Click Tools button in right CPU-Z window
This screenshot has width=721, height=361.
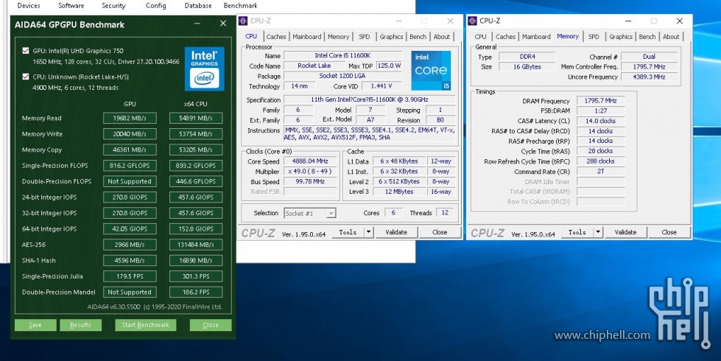[x=577, y=232]
